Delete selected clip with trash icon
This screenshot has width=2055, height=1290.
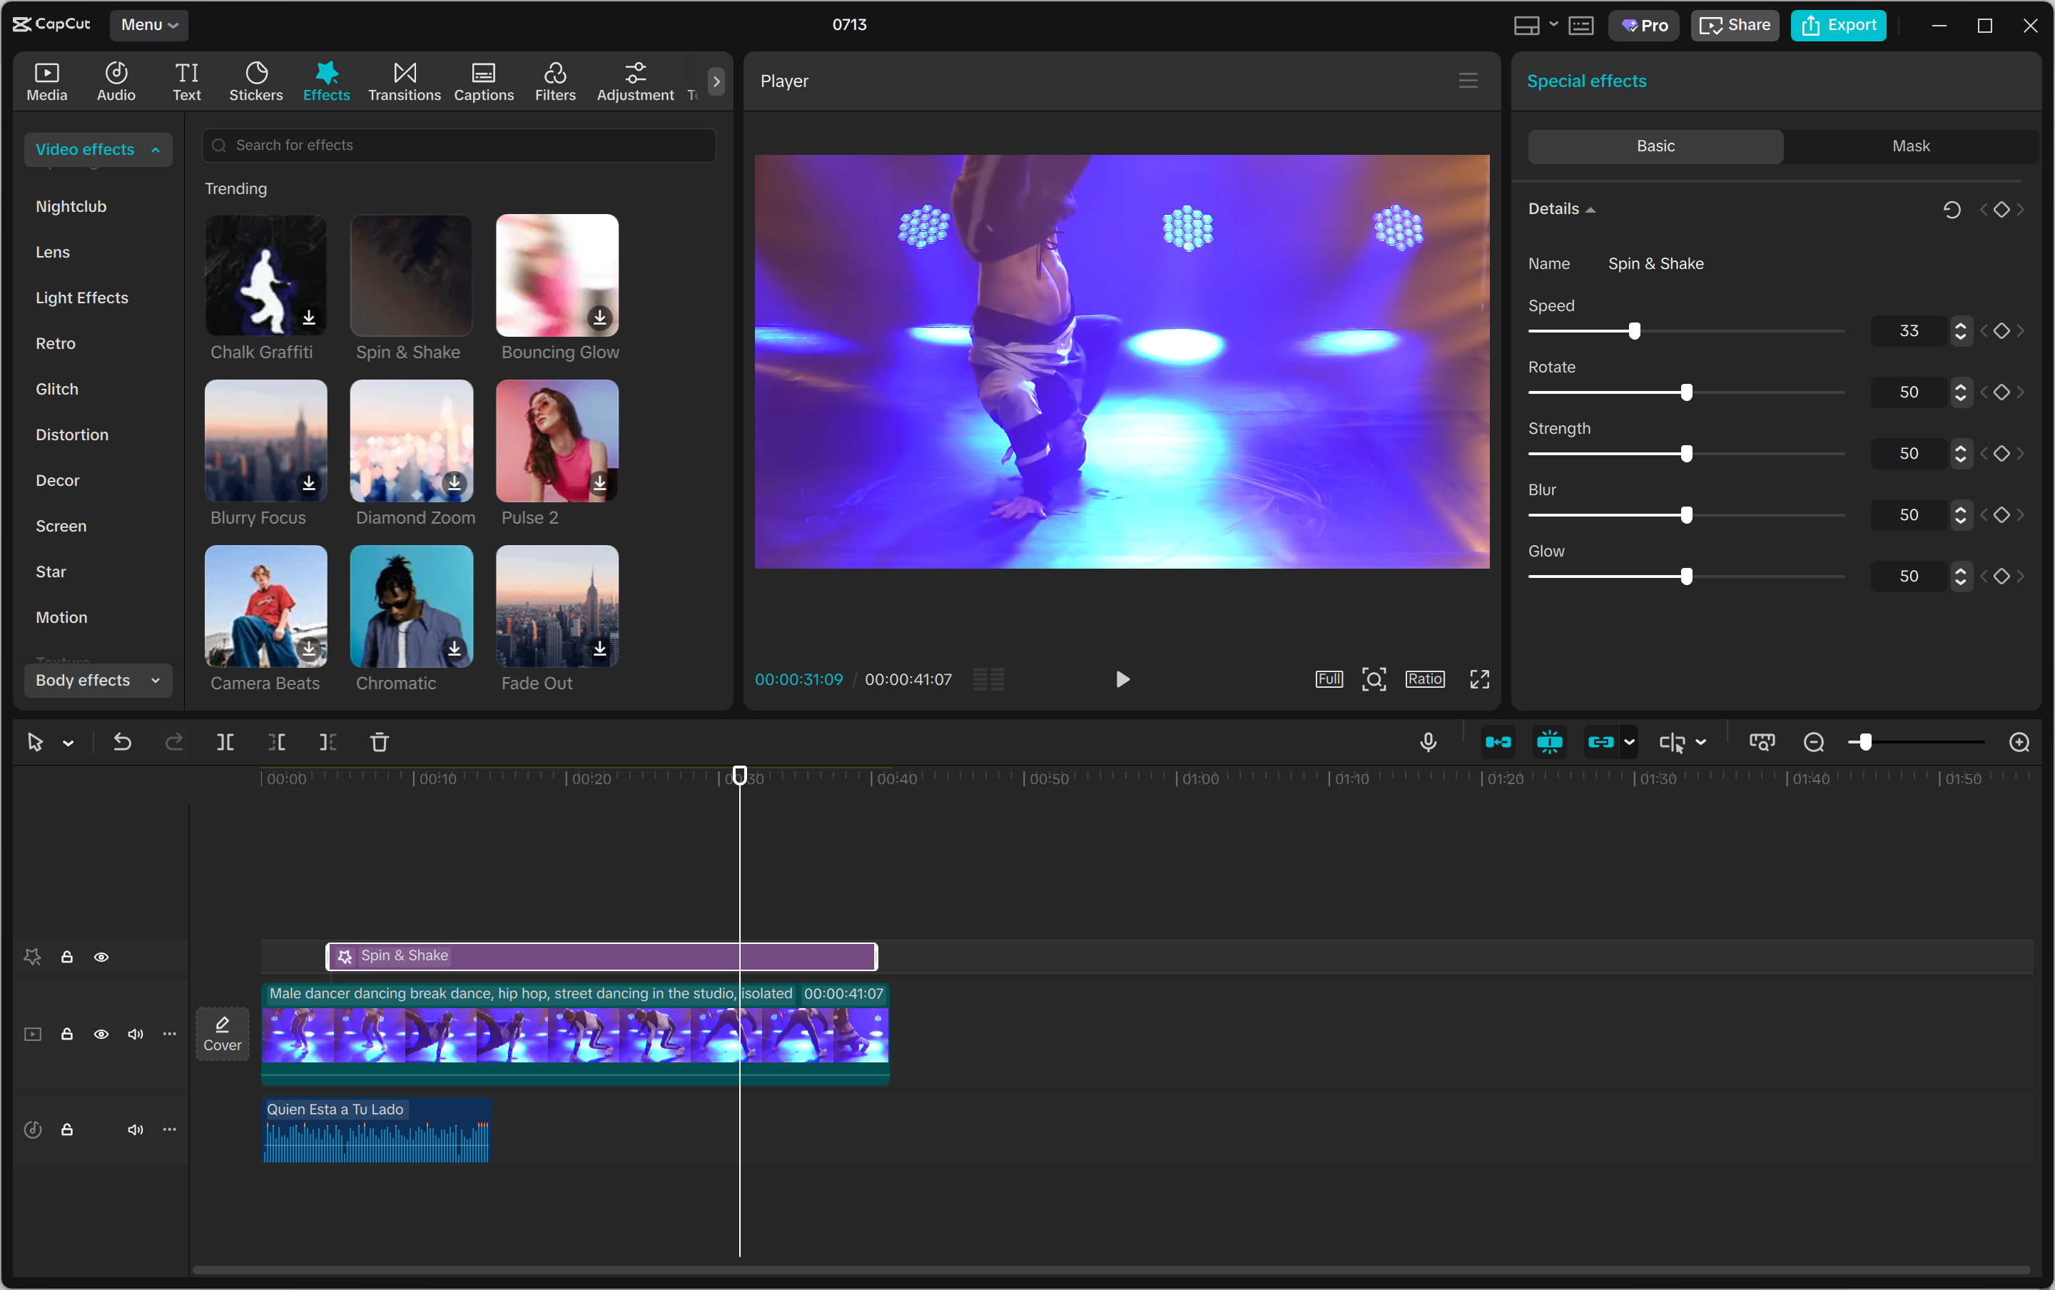380,742
